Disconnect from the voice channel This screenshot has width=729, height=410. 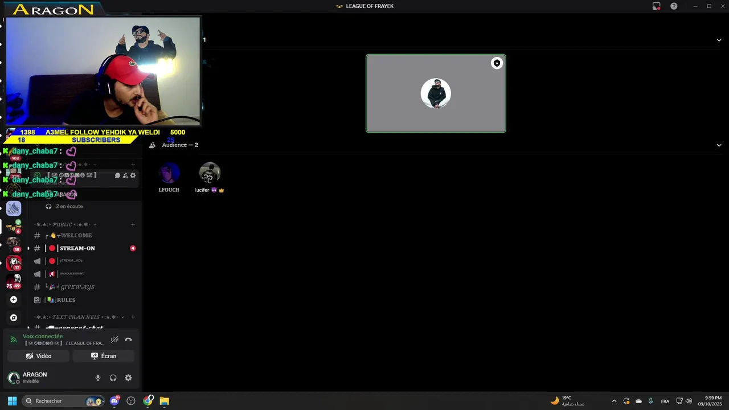[x=128, y=339]
